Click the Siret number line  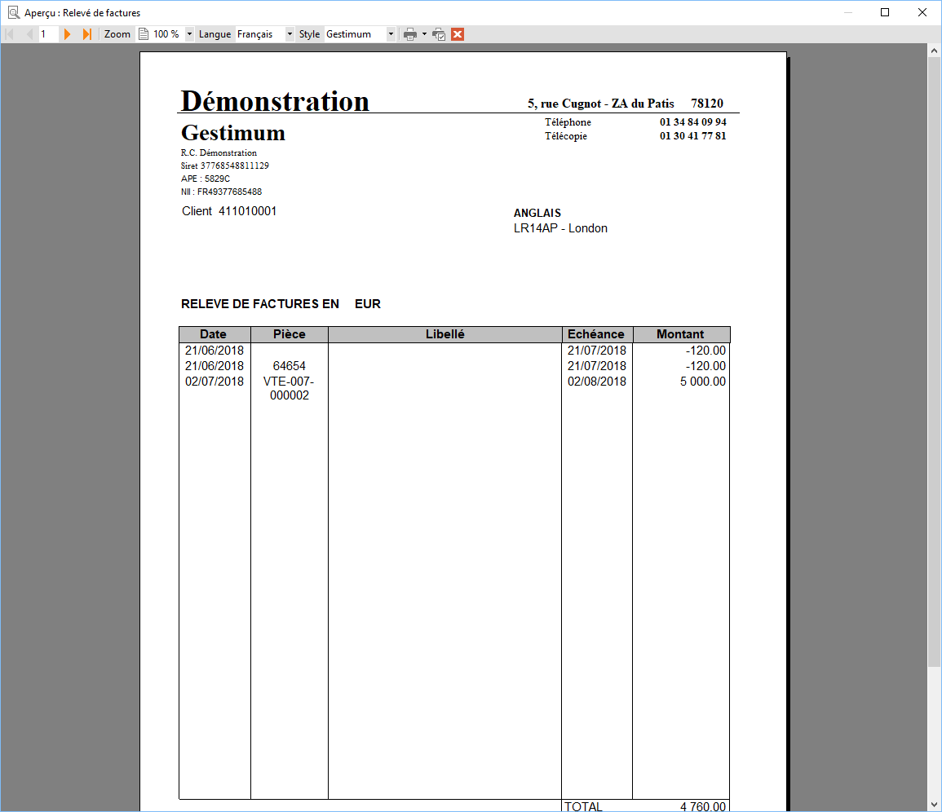pyautogui.click(x=224, y=165)
